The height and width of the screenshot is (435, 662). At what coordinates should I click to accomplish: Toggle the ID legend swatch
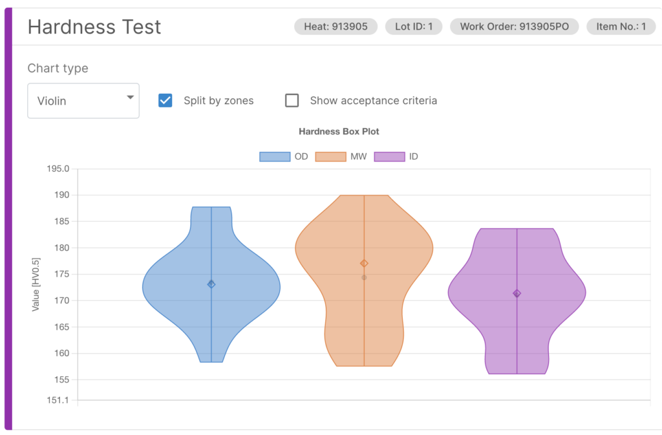click(x=389, y=156)
